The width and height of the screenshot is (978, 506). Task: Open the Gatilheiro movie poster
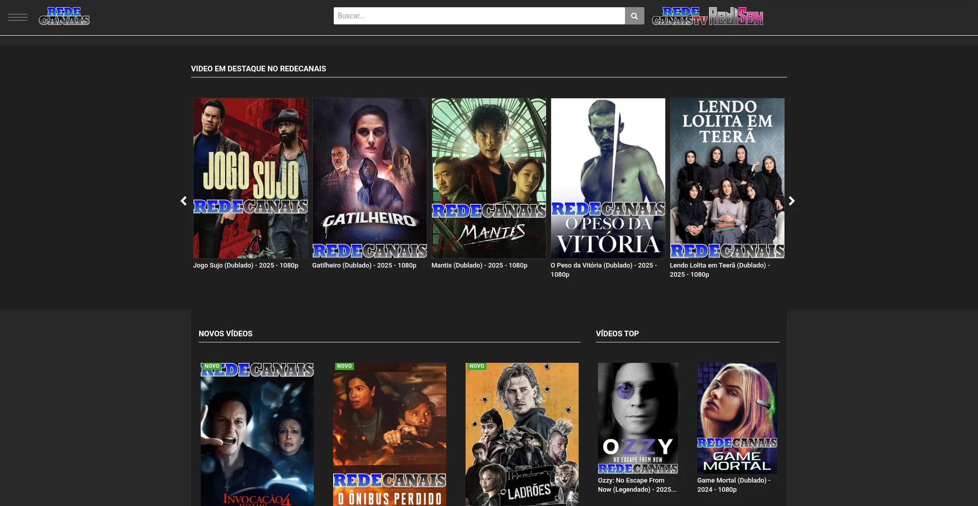click(x=370, y=178)
